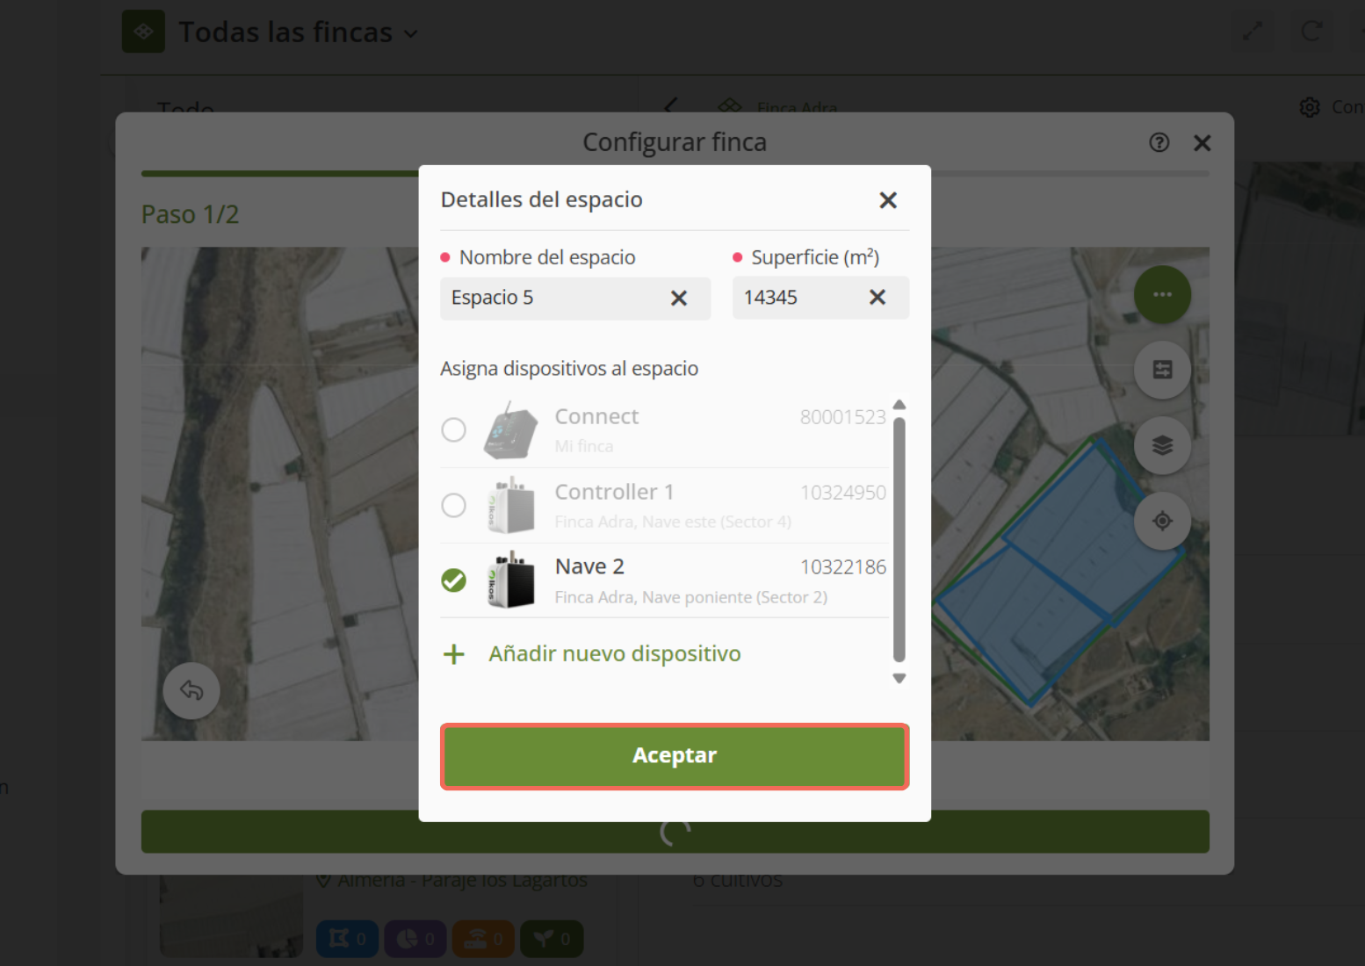The width and height of the screenshot is (1365, 966).
Task: Click the blue sectors counter badge
Action: coord(347,939)
